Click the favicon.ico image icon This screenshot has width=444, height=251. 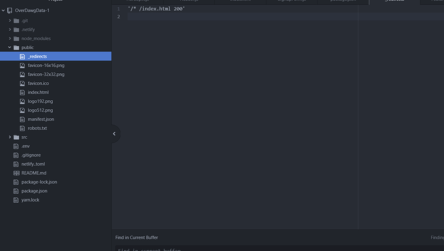point(23,83)
